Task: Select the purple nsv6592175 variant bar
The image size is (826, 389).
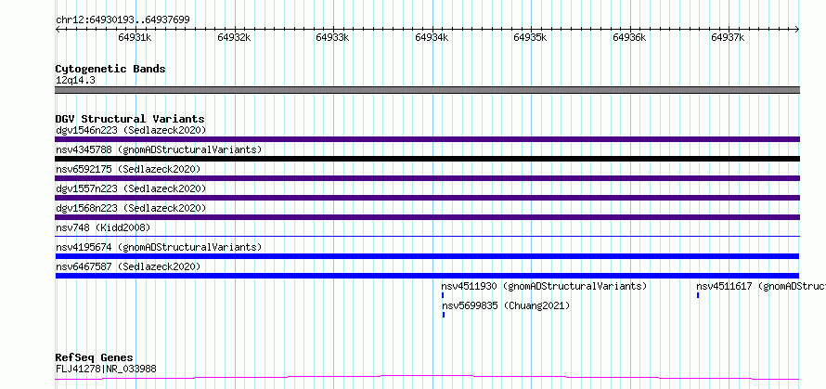Action: [427, 178]
